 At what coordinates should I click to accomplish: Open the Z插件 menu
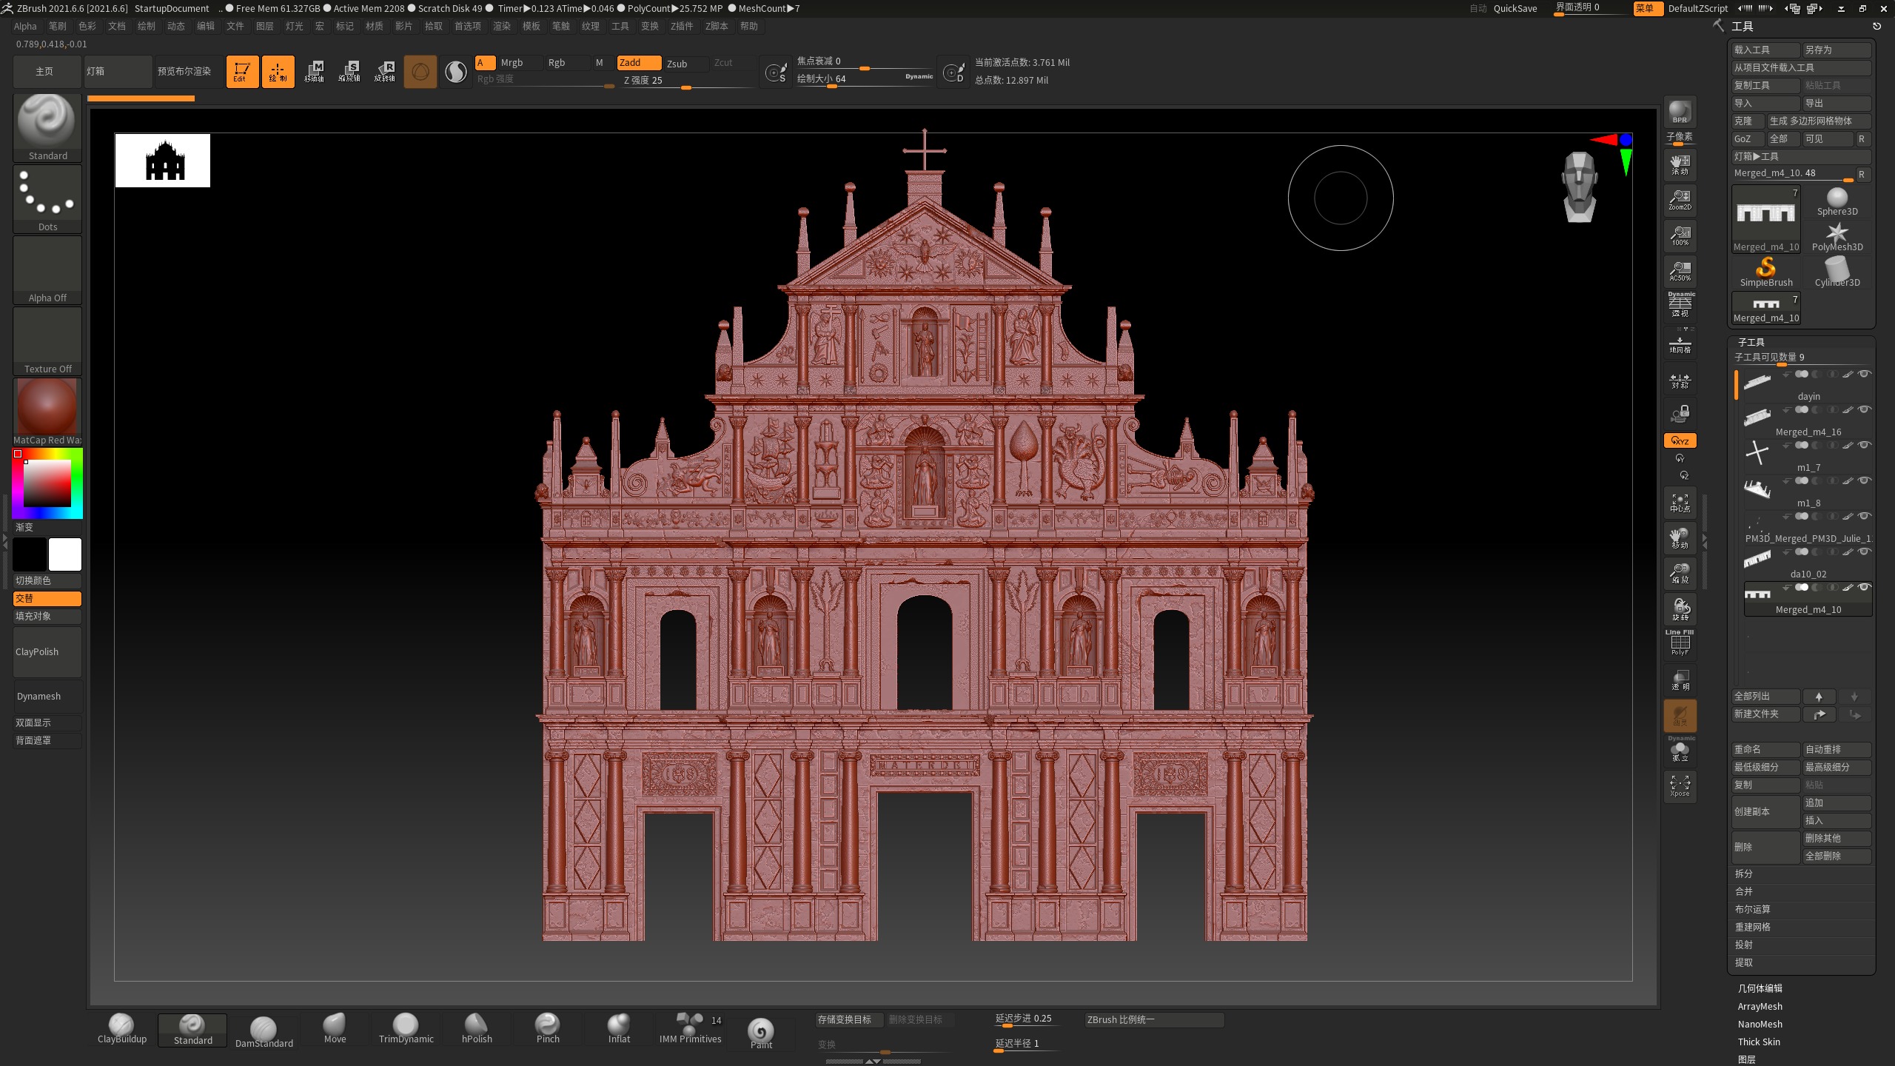[682, 26]
